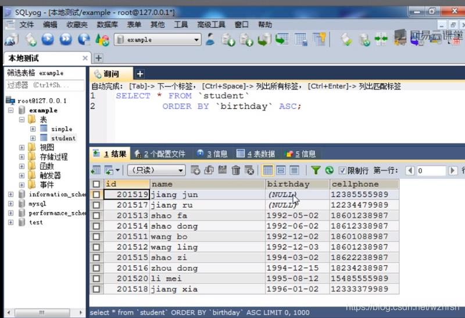
Task: Click the trash delete row icon
Action: (x=236, y=170)
